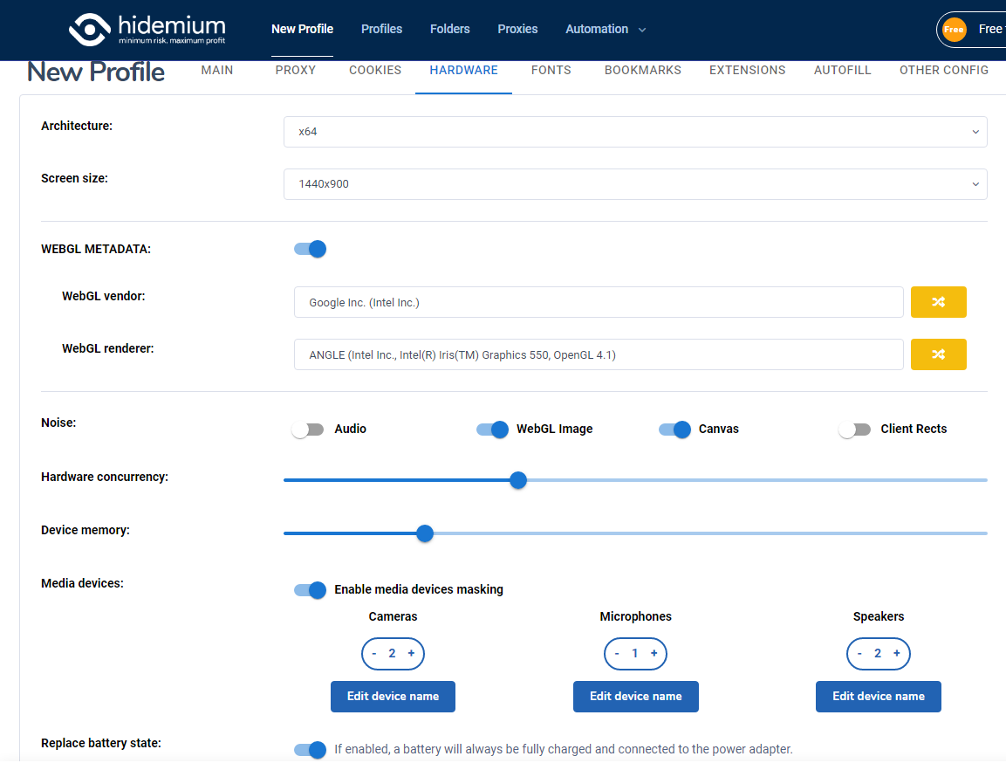Screen dimensions: 1006x770
Task: Expand the Automation menu
Action: (x=605, y=29)
